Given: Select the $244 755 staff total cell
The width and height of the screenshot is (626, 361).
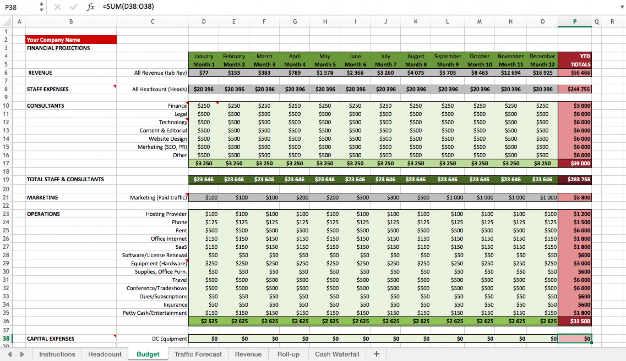Looking at the screenshot, I should 574,89.
